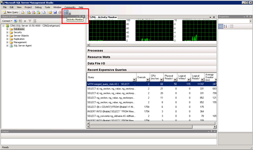The width and height of the screenshot is (253, 150).
Task: Collapse the Recent Expensive Queries section
Action: point(151,70)
